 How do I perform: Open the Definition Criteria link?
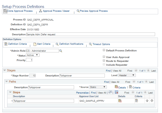pyautogui.click(x=17, y=44)
